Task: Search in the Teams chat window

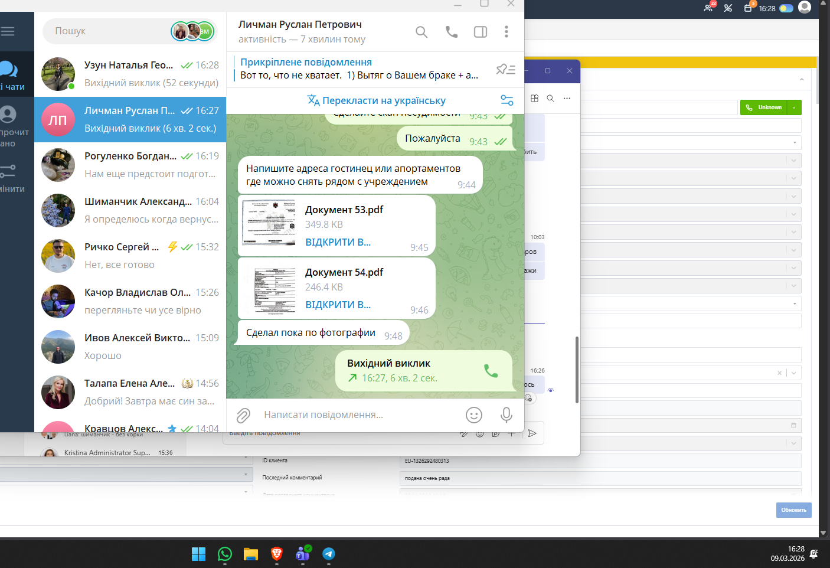Action: [x=550, y=99]
